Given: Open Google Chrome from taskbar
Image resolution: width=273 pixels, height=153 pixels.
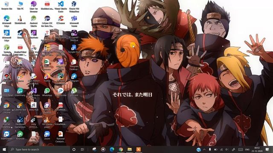Looking at the screenshot, I should (x=121, y=149).
